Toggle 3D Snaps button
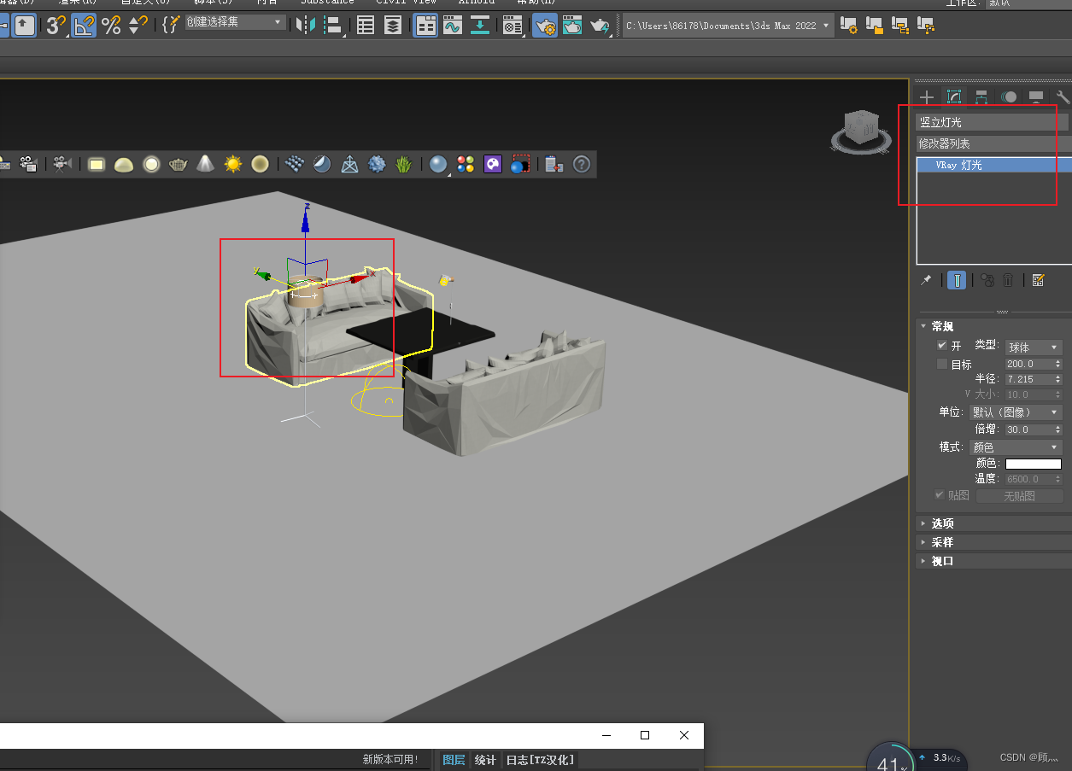The image size is (1072, 771). [56, 26]
